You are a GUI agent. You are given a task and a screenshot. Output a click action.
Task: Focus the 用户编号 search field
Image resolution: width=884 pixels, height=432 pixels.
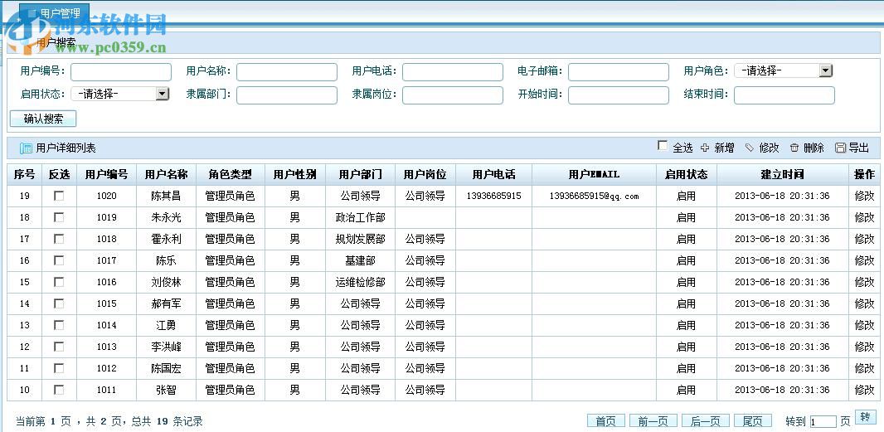pos(120,71)
